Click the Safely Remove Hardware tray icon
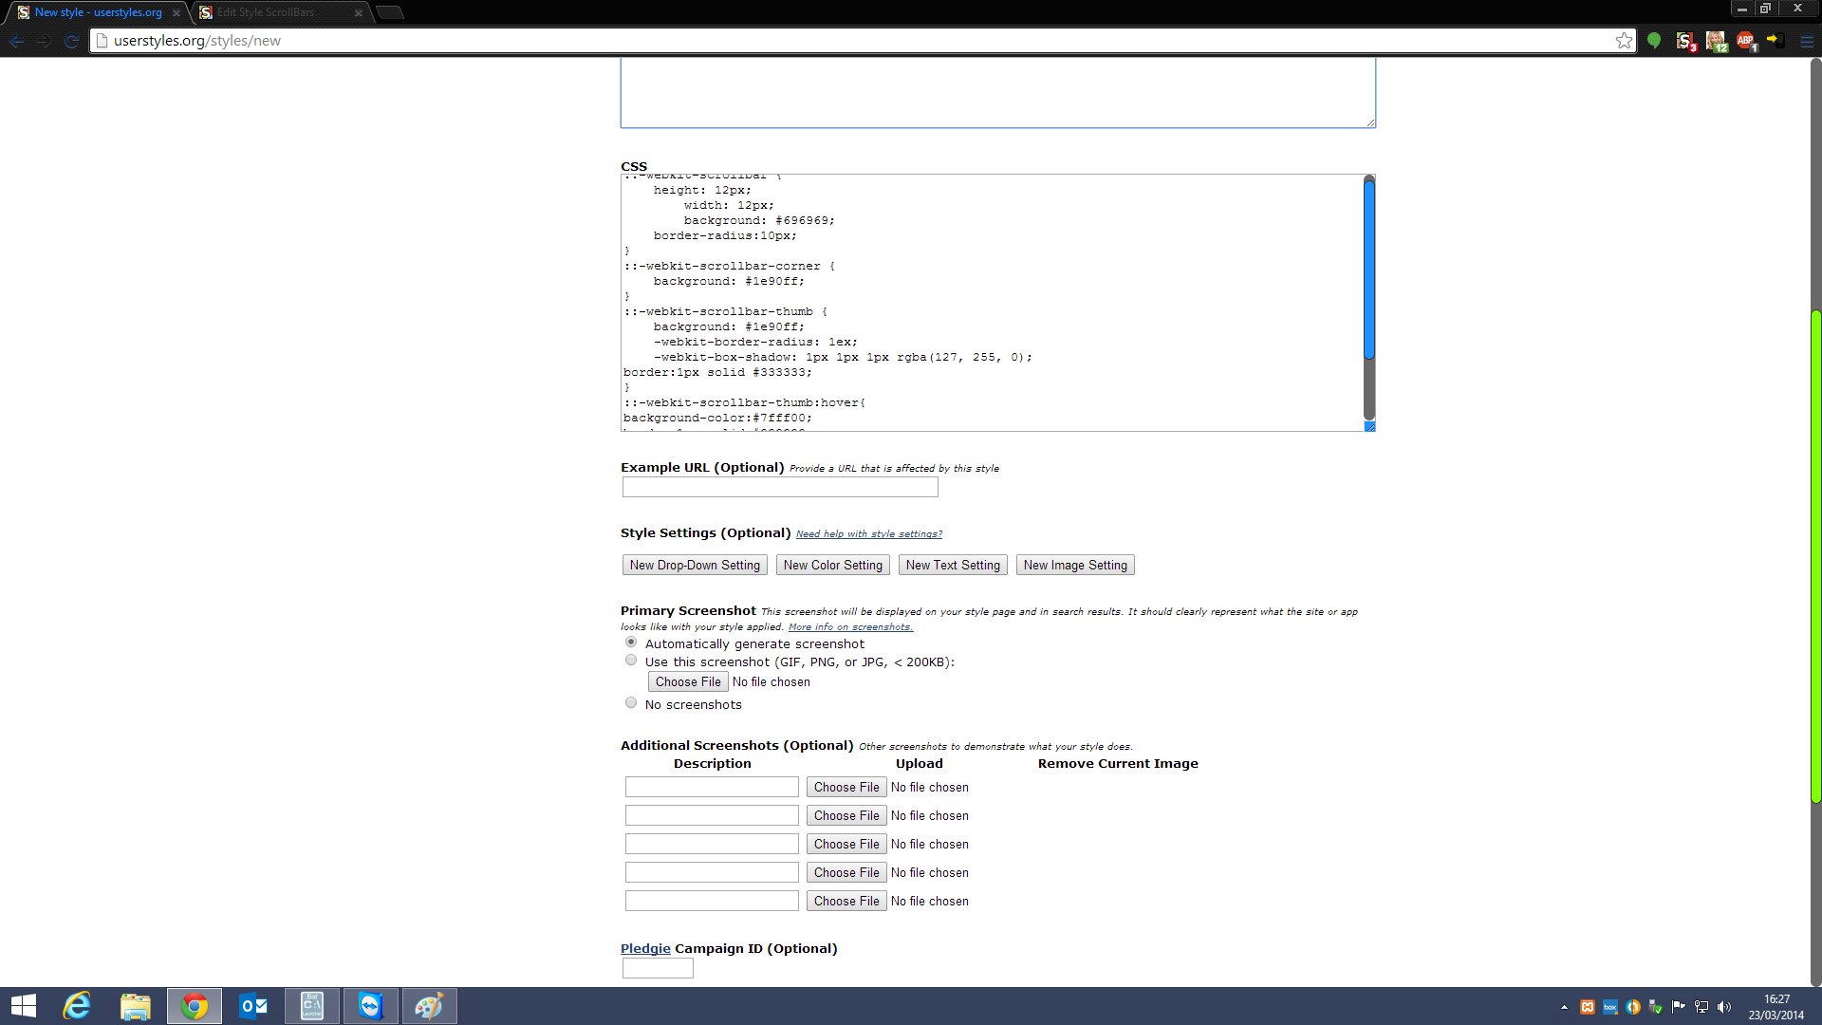This screenshot has width=1822, height=1025. coord(1657,1007)
